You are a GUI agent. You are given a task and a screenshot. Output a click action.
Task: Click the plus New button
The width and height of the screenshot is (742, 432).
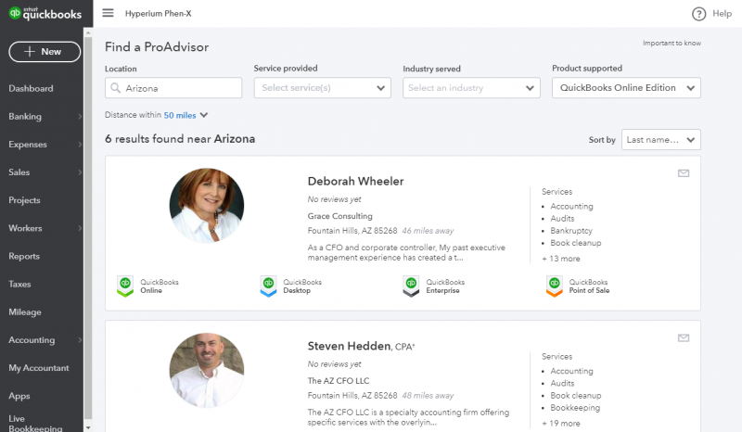tap(45, 52)
